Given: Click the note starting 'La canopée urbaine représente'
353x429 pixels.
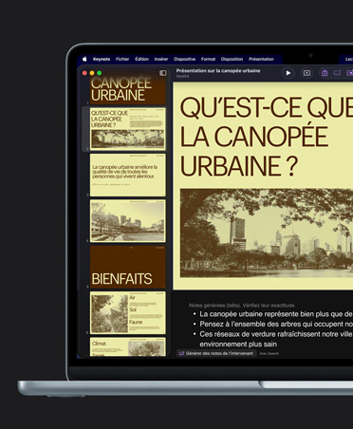Looking at the screenshot, I should tap(276, 314).
